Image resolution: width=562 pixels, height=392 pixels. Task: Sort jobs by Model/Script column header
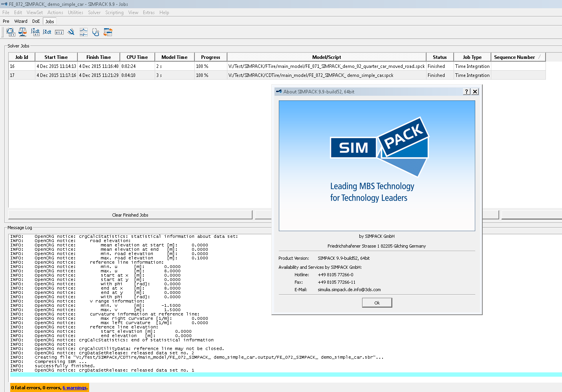[x=327, y=57]
